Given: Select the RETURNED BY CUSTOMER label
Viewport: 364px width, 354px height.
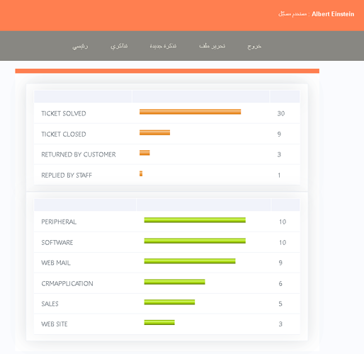Looking at the screenshot, I should pos(79,154).
